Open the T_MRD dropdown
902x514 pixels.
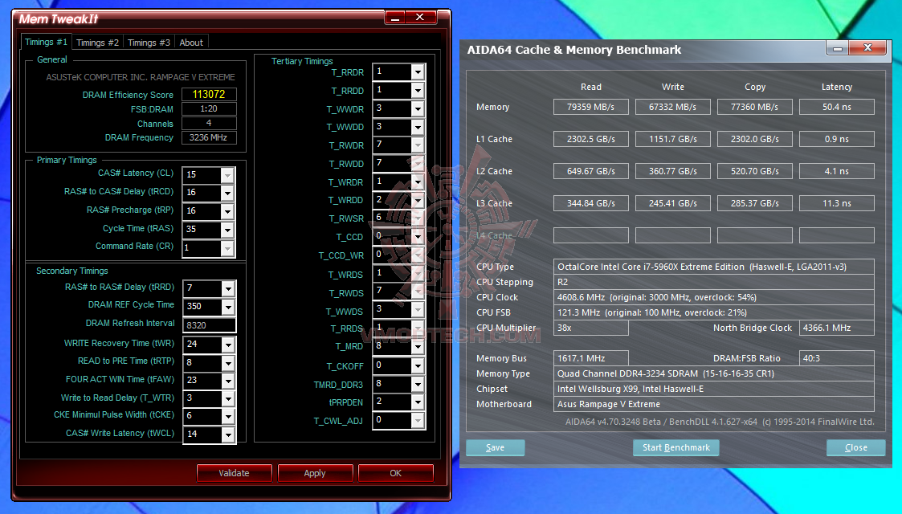pos(418,346)
